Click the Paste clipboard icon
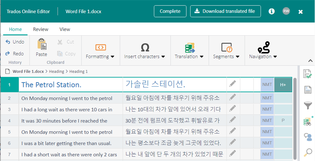This screenshot has height=161, width=315. pos(42,44)
